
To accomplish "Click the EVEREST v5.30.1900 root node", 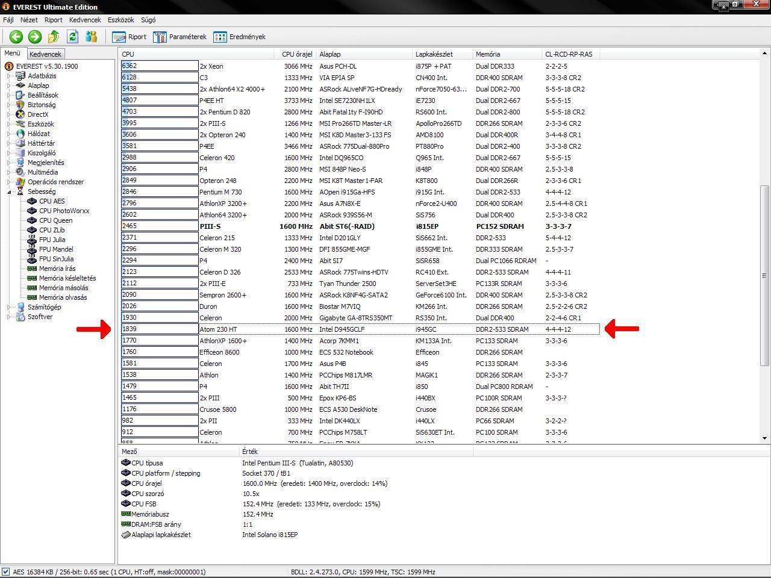I will pyautogui.click(x=46, y=66).
